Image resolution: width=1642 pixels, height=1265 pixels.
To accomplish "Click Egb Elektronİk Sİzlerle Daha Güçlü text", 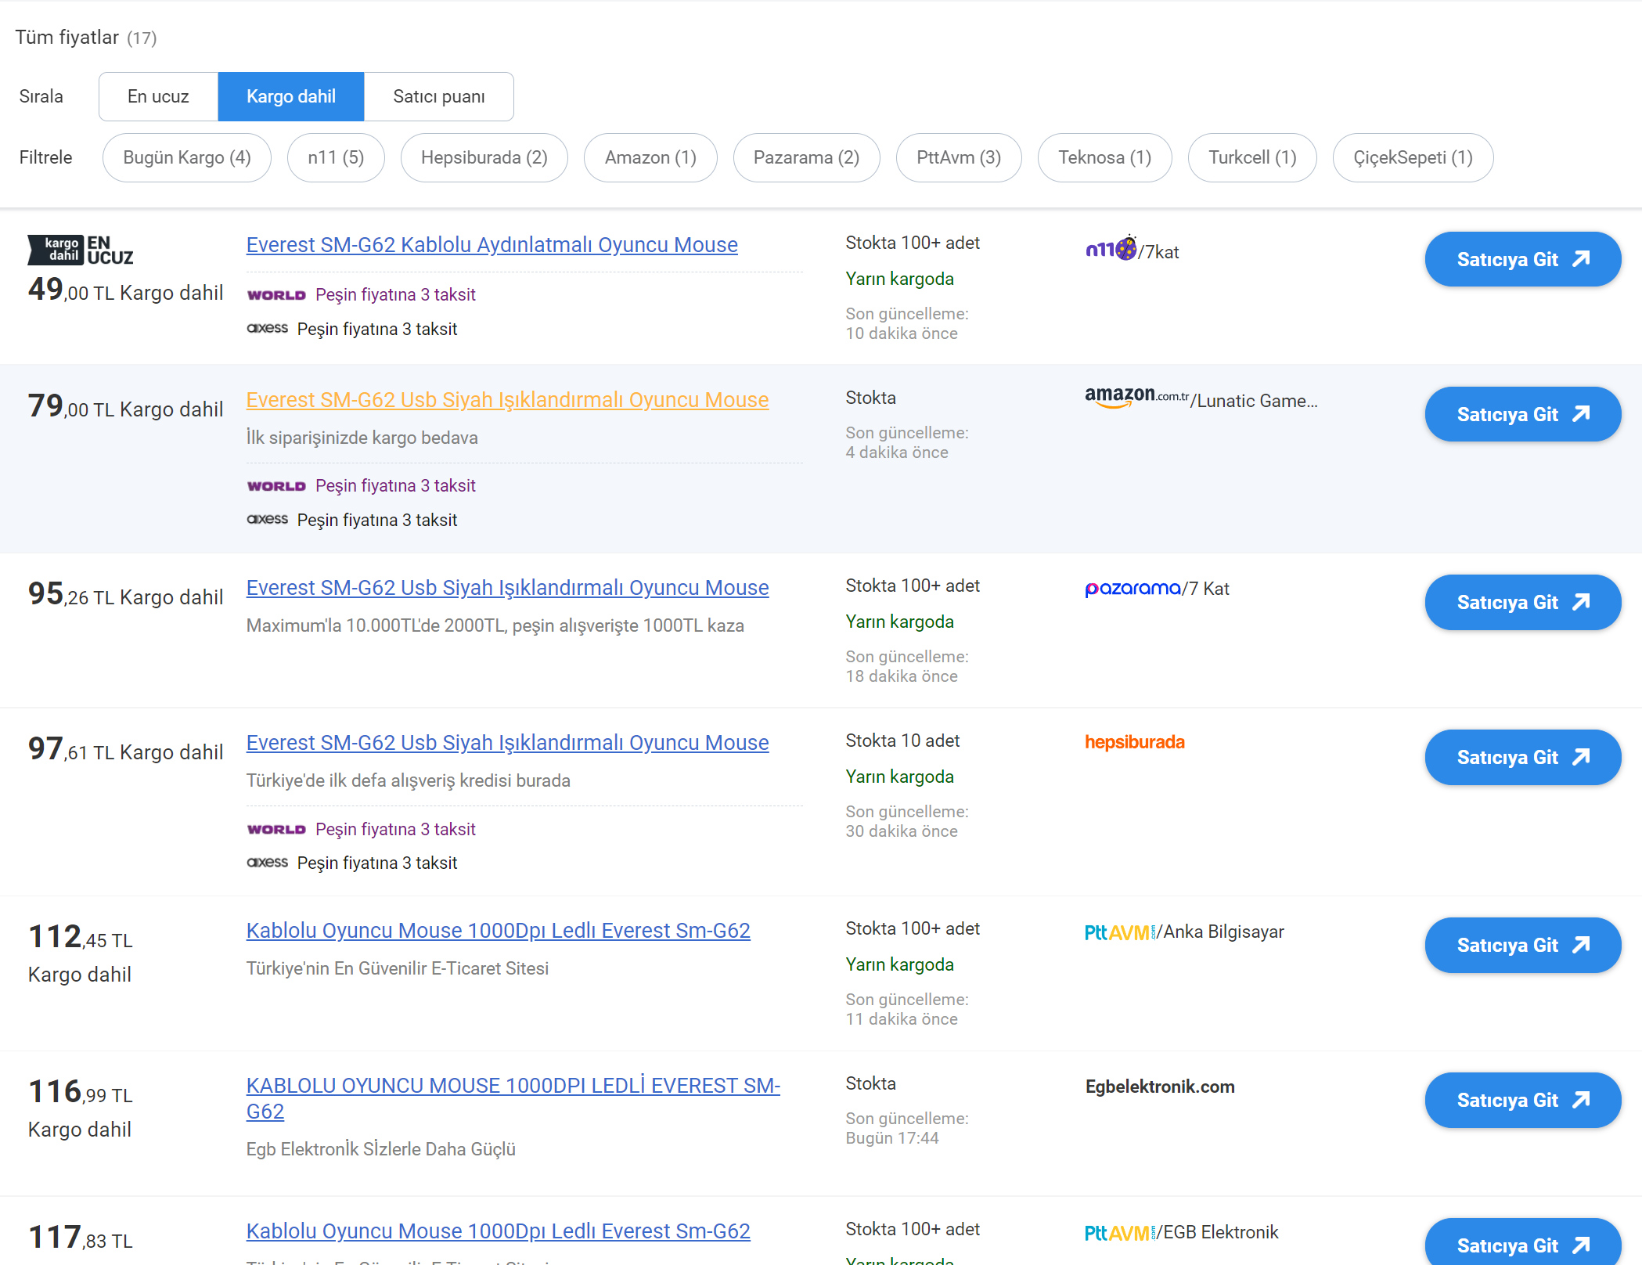I will (380, 1148).
